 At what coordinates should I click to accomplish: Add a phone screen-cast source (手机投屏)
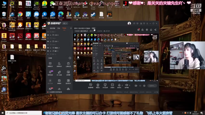(x=105, y=86)
